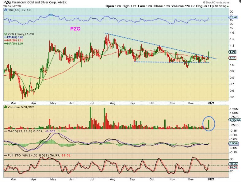The height and width of the screenshot is (182, 241).
Task: Click the PZG ticker symbol in the header
Action: click(x=7, y=2)
